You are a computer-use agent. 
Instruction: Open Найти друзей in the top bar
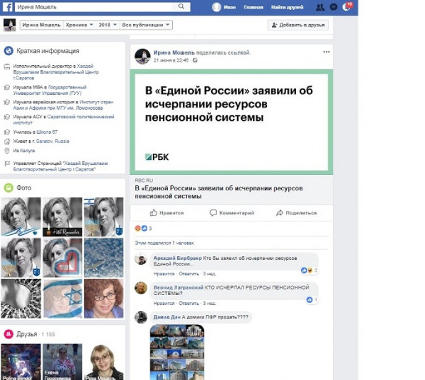point(287,7)
